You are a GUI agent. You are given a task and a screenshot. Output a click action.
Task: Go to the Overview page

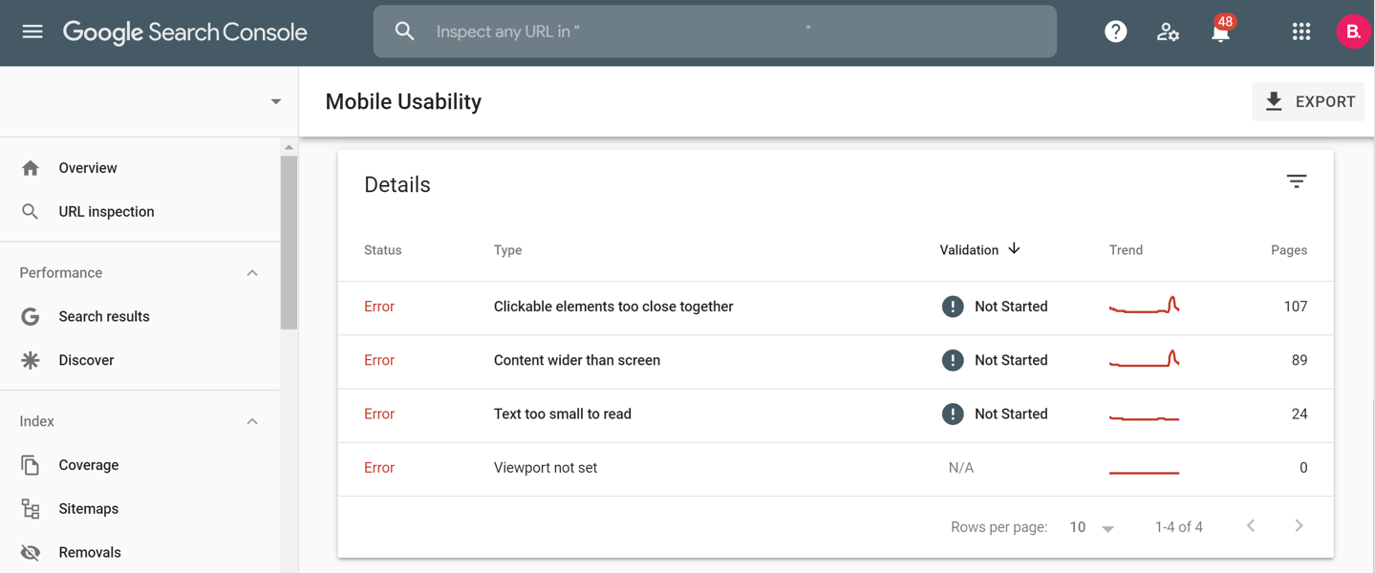(x=88, y=166)
